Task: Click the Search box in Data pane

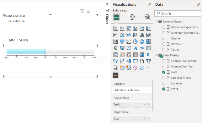Action: click(178, 13)
